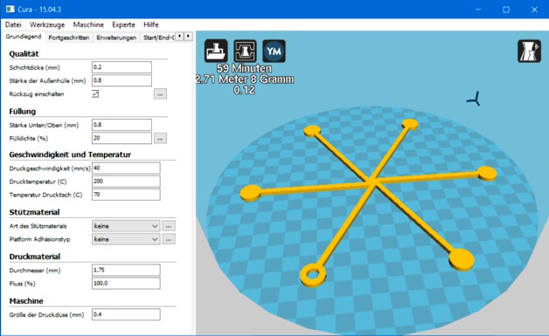Click the Durchmesser input field
Viewport: 549px width, 336px height.
tap(126, 271)
